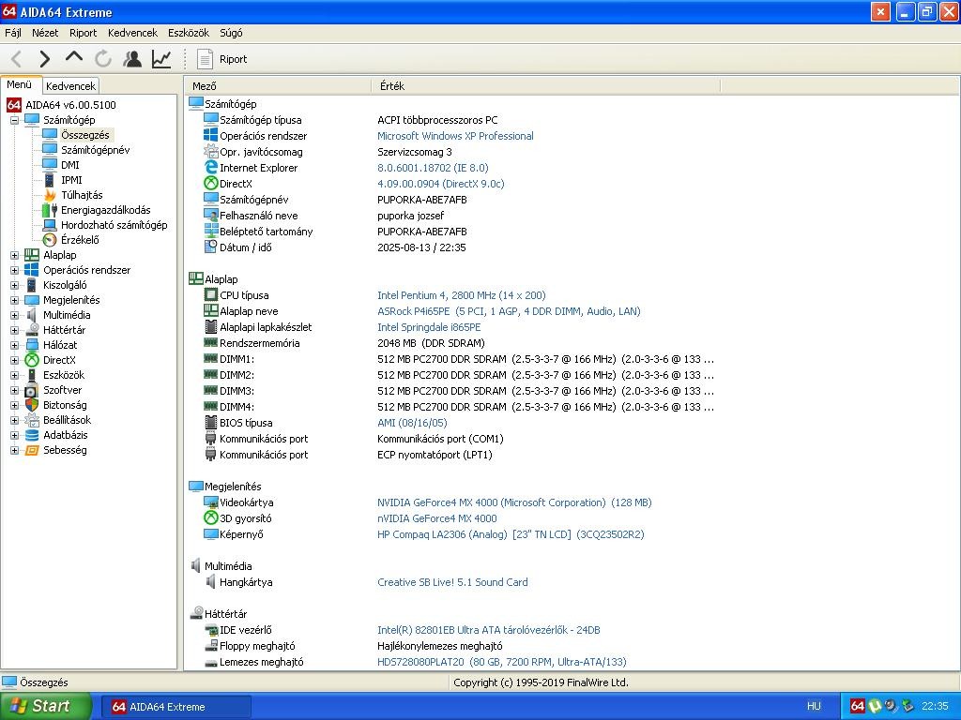Click the chart graph icon in toolbar
This screenshot has height=720, width=961.
(x=161, y=59)
